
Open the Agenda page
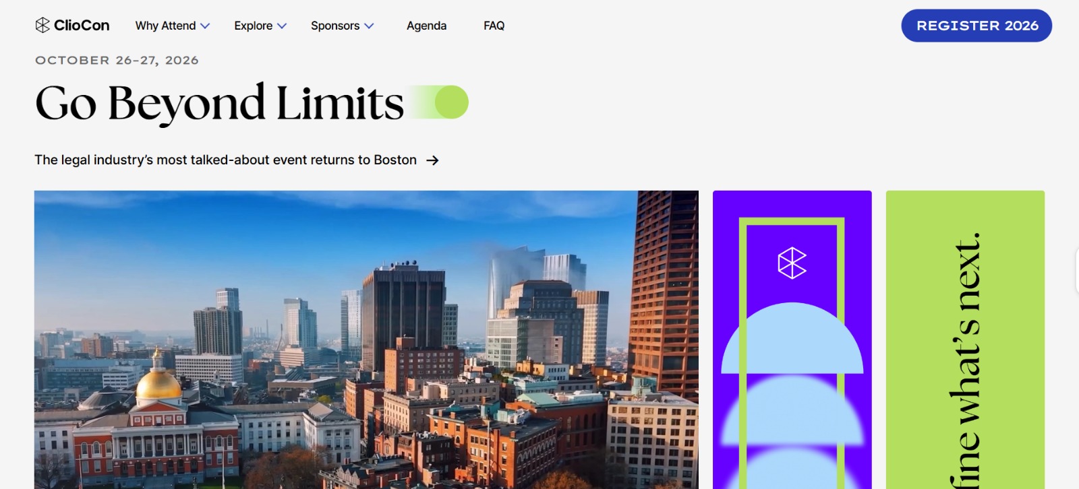(x=426, y=26)
